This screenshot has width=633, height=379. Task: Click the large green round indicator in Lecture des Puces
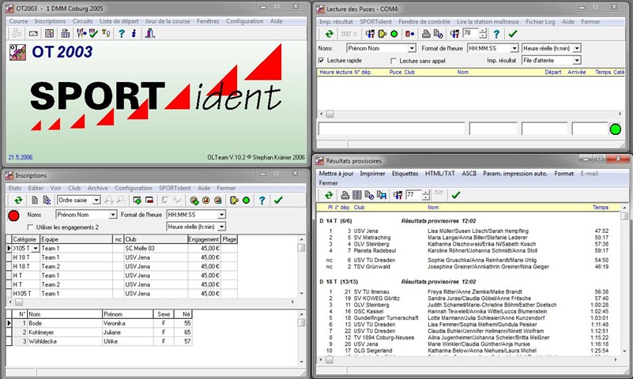pyautogui.click(x=616, y=129)
